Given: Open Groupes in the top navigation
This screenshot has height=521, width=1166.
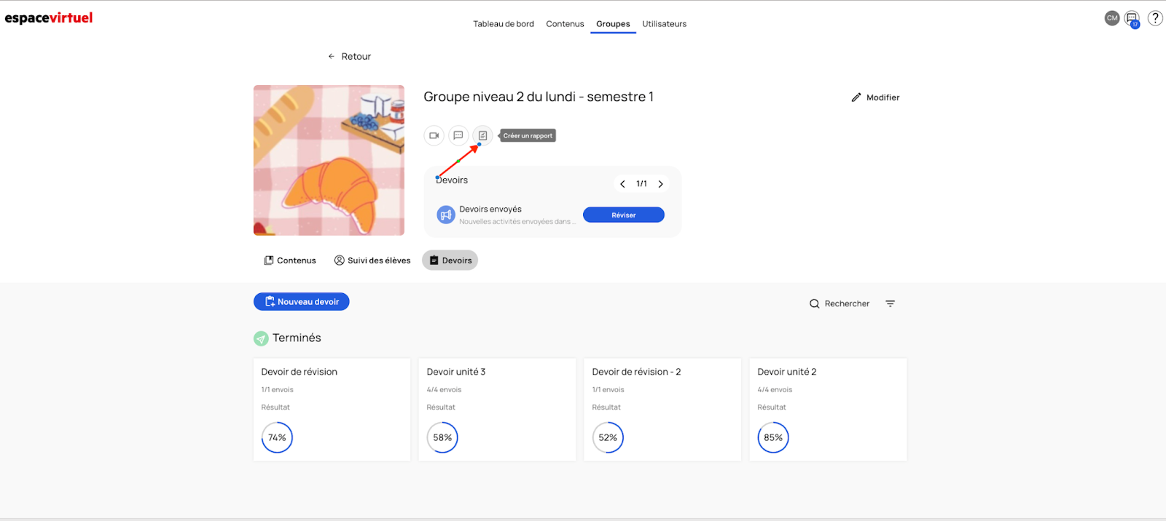Looking at the screenshot, I should pyautogui.click(x=613, y=24).
